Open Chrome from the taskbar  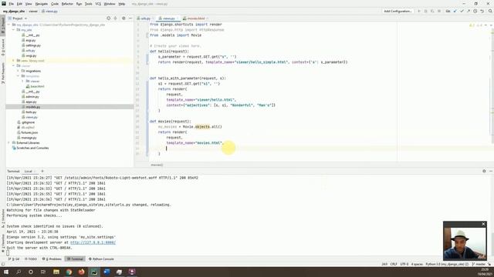[69, 272]
